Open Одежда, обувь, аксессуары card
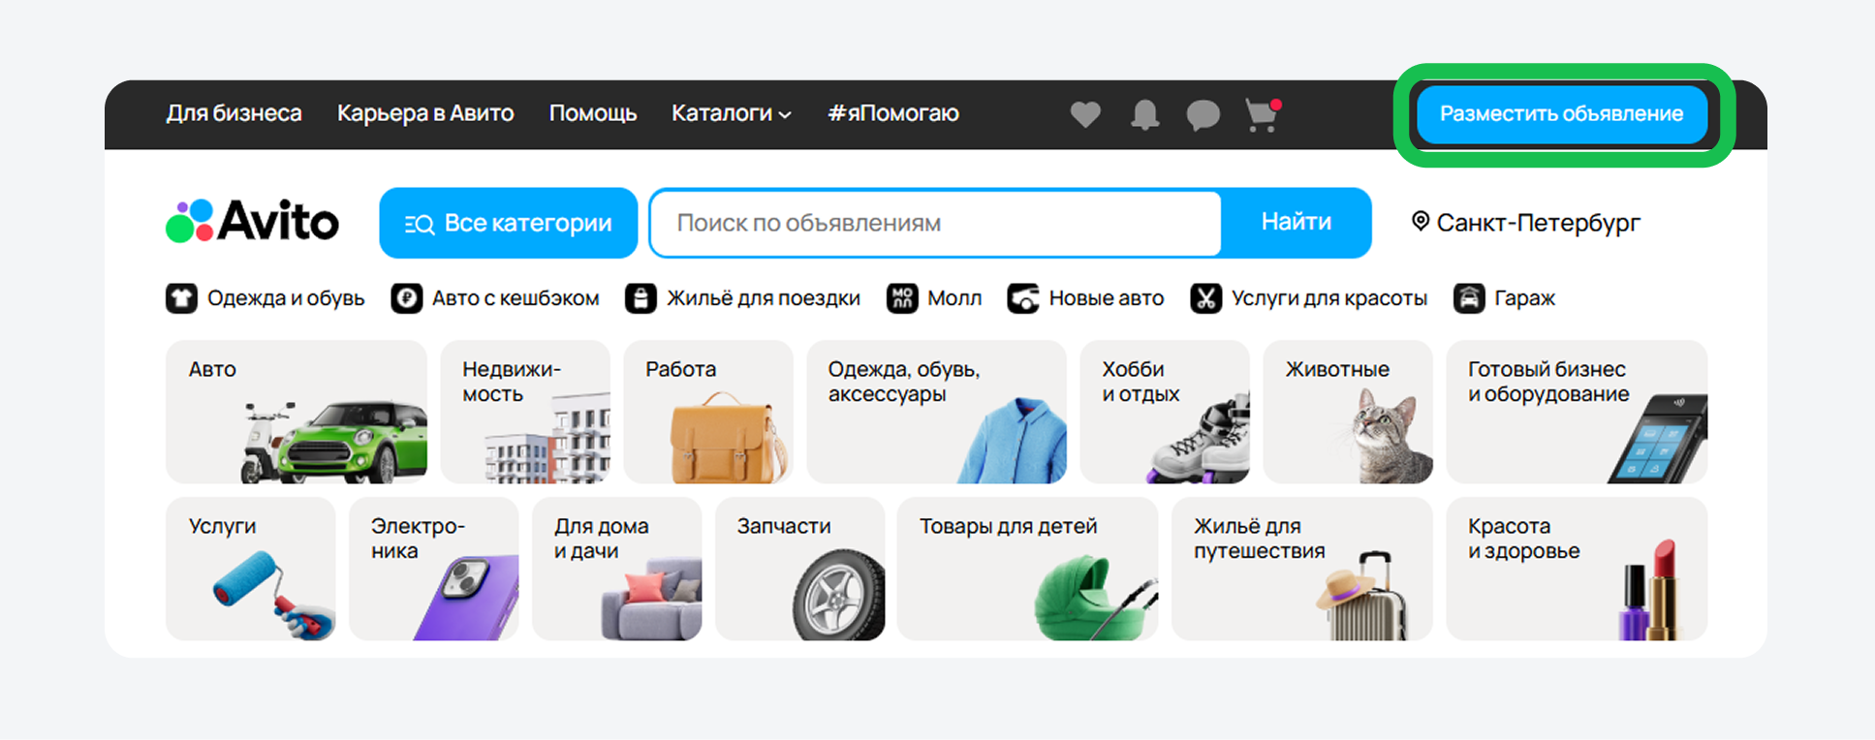This screenshot has height=740, width=1875. click(x=936, y=412)
